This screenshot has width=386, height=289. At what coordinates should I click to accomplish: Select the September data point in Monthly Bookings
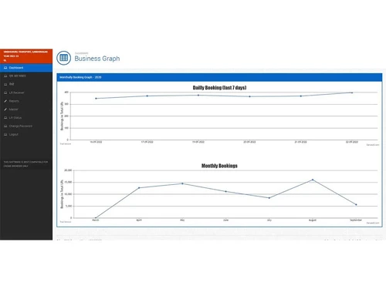coord(356,205)
